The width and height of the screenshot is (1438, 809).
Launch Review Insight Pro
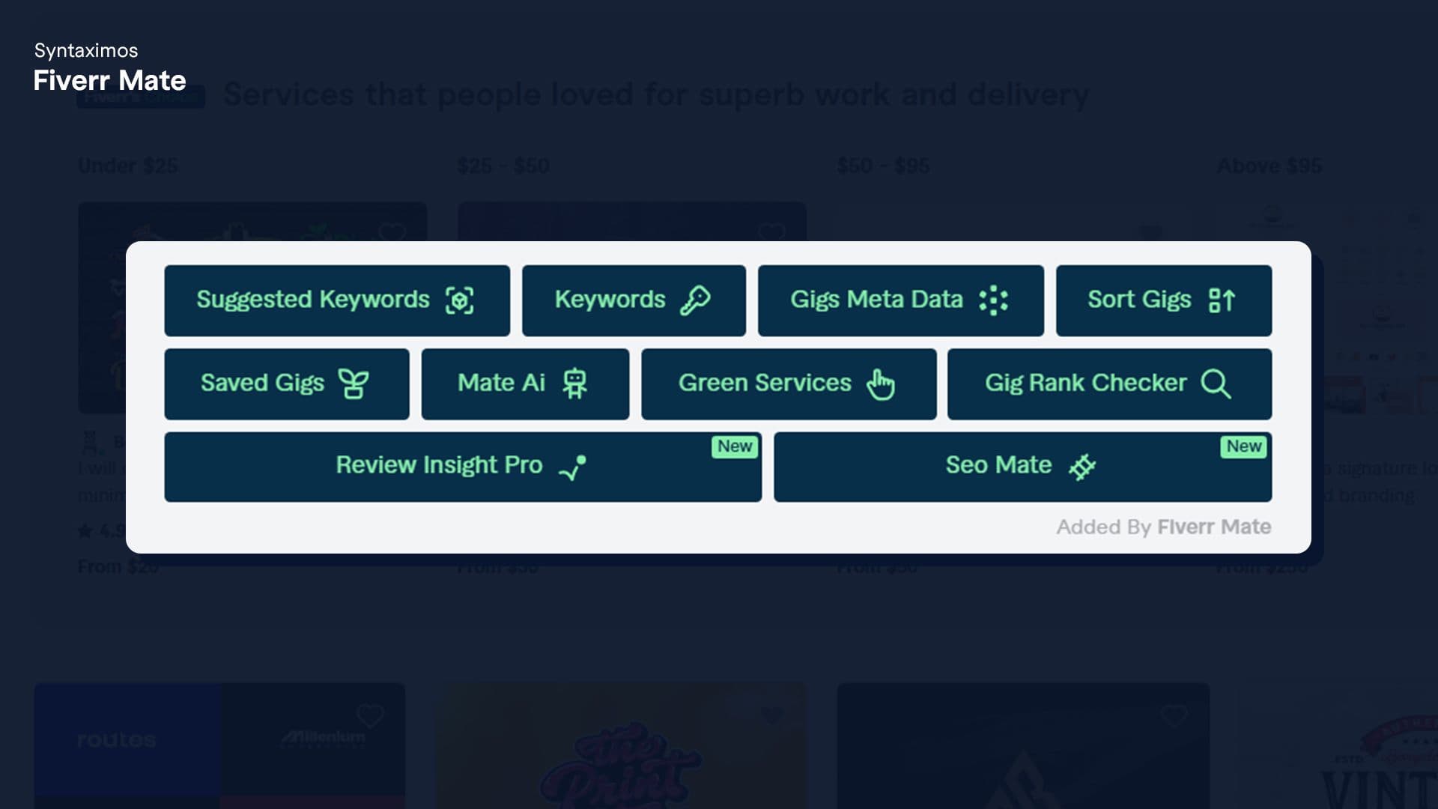coord(463,467)
